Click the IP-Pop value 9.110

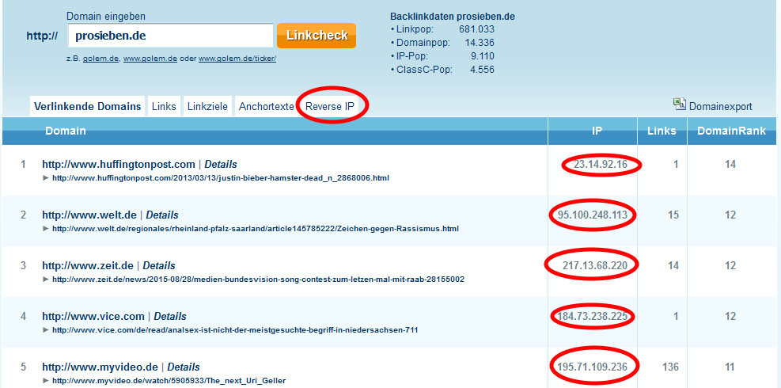[x=482, y=56]
